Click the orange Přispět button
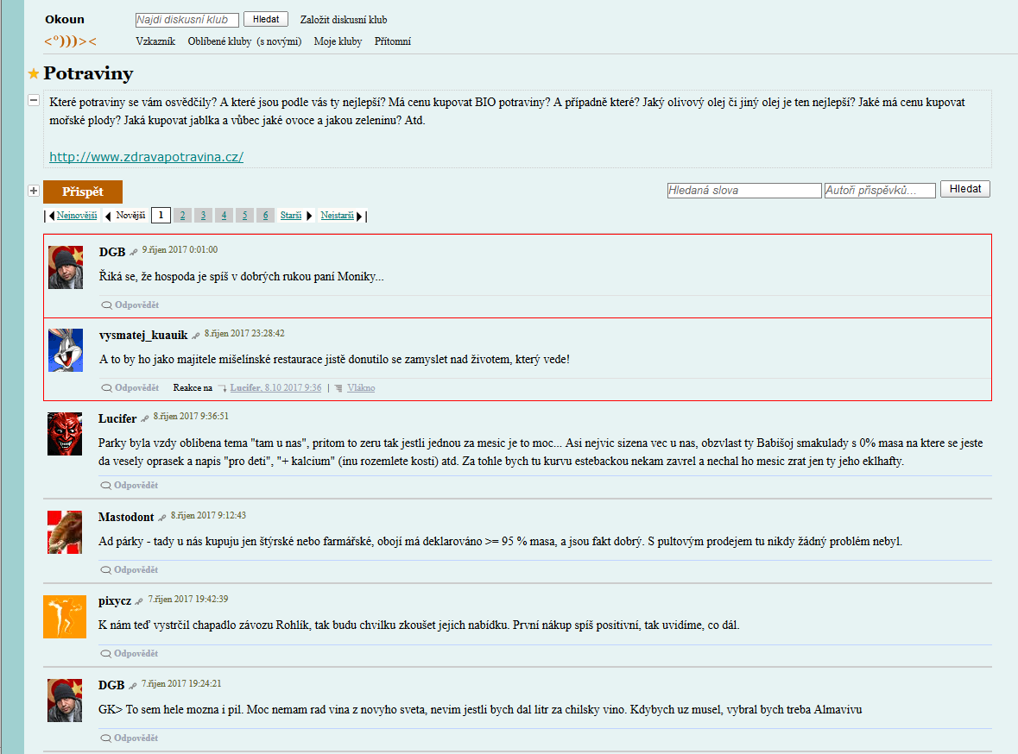Viewport: 1018px width, 754px height. 83,192
